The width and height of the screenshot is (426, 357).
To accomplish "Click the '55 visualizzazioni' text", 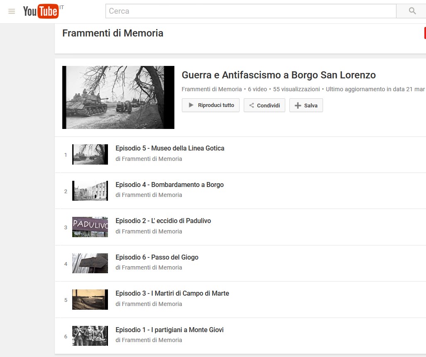I will tap(296, 89).
